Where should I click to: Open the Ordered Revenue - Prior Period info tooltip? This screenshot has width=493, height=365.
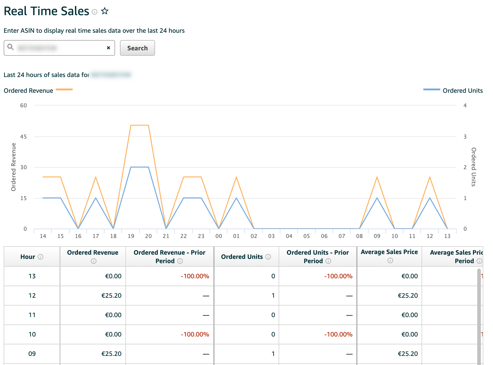point(181,261)
